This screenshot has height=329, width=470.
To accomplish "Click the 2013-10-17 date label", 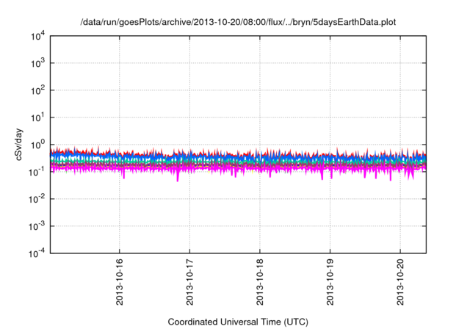I will [x=189, y=282].
